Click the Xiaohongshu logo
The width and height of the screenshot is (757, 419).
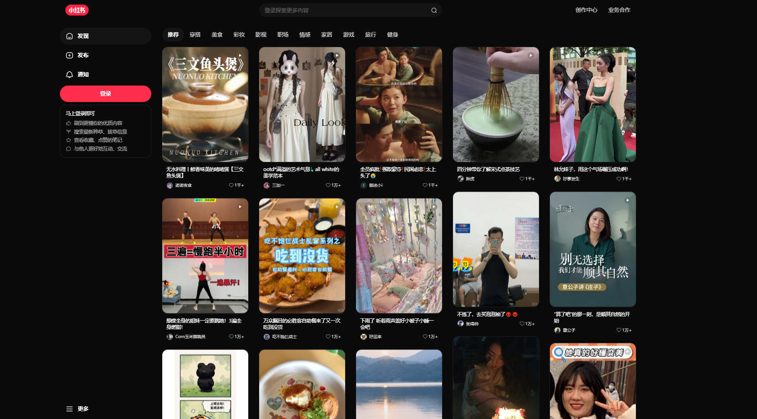tap(77, 10)
